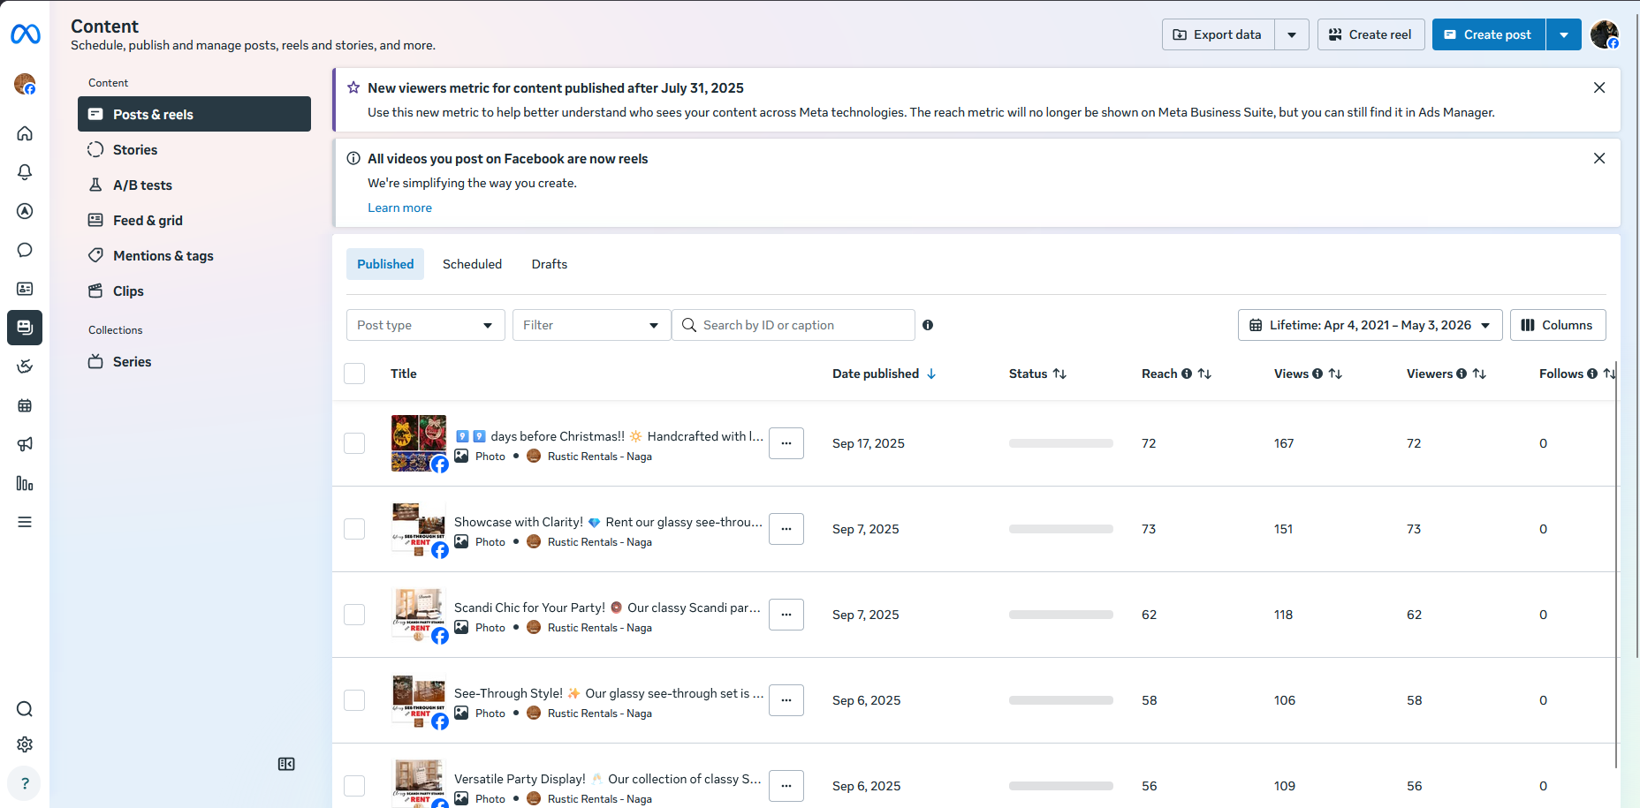Select the Scandi Chic post checkbox
The width and height of the screenshot is (1640, 808).
(x=354, y=615)
